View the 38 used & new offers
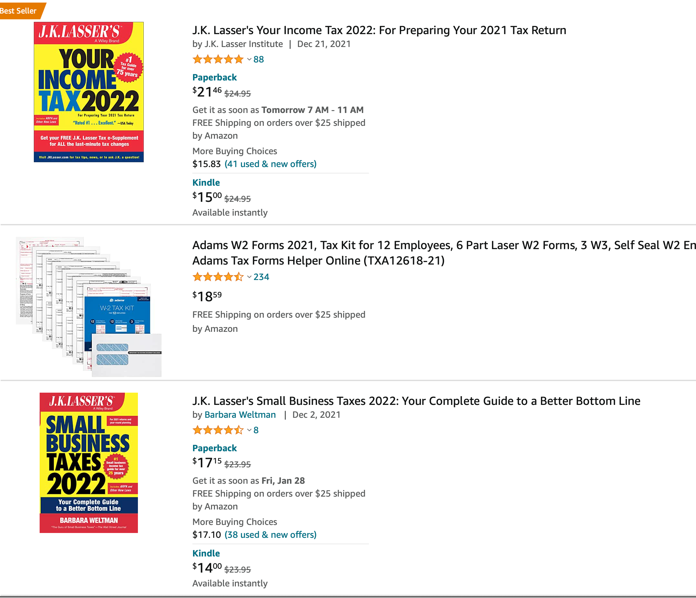 coord(270,535)
